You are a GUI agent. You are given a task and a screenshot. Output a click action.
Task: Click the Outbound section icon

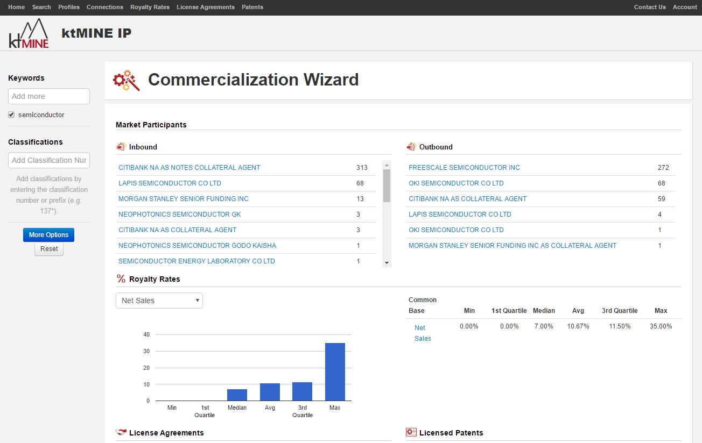coord(411,147)
